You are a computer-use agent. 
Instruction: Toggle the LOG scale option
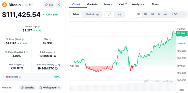coord(175,14)
